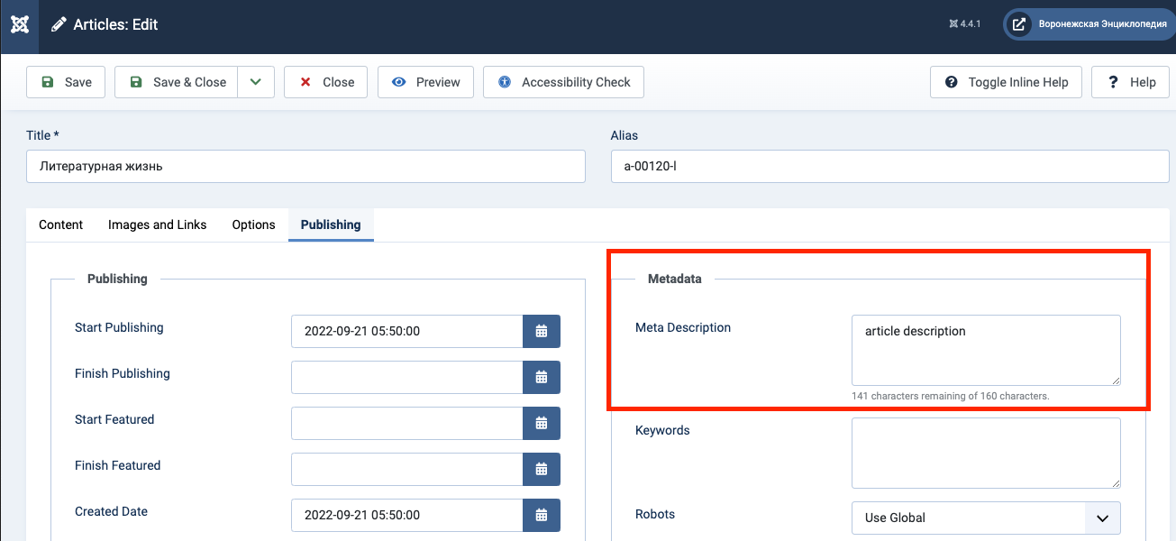Click the Save button

66,82
